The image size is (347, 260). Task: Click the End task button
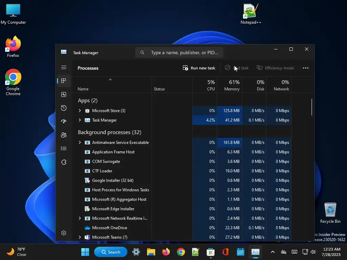(237, 68)
